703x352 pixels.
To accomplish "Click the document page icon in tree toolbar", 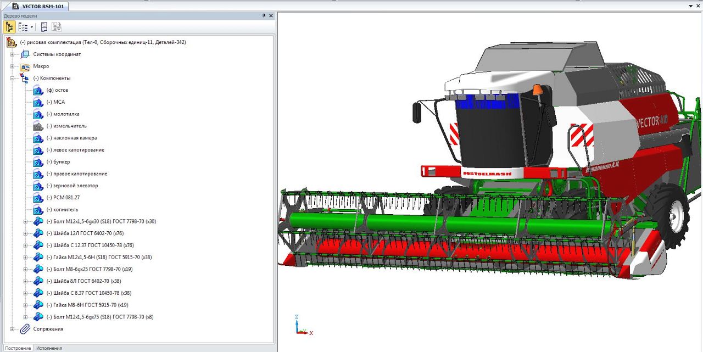I will coord(44,27).
